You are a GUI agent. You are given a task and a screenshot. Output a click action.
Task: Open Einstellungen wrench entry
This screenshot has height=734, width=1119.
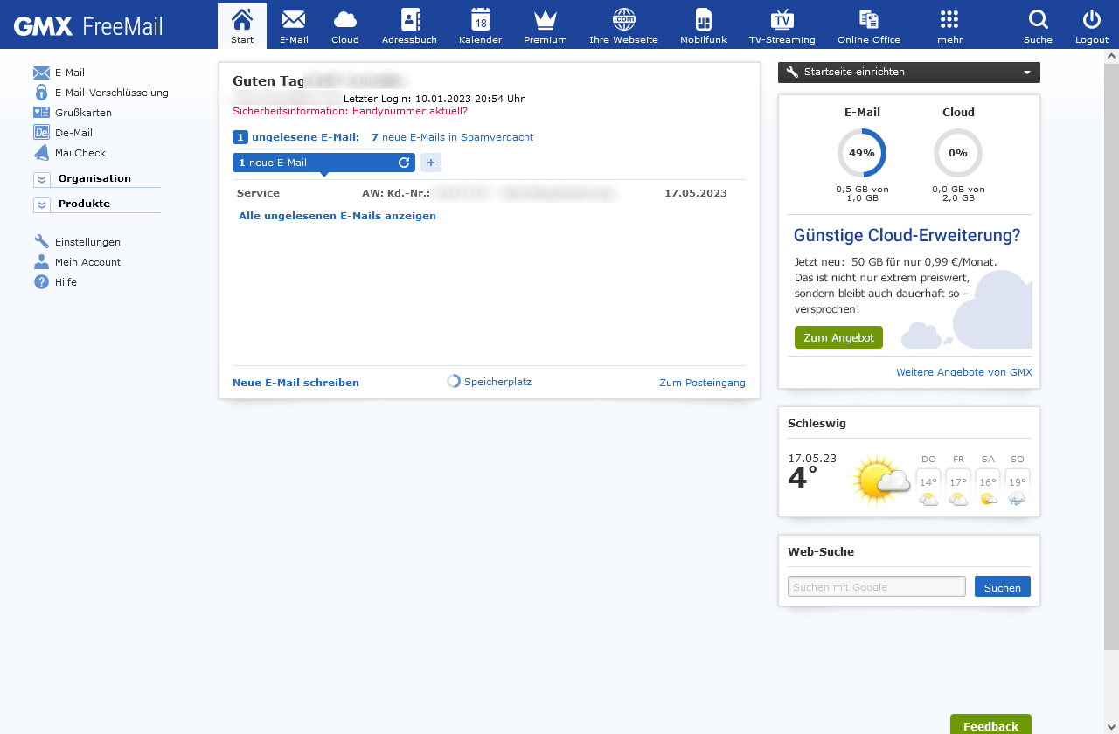pos(77,242)
